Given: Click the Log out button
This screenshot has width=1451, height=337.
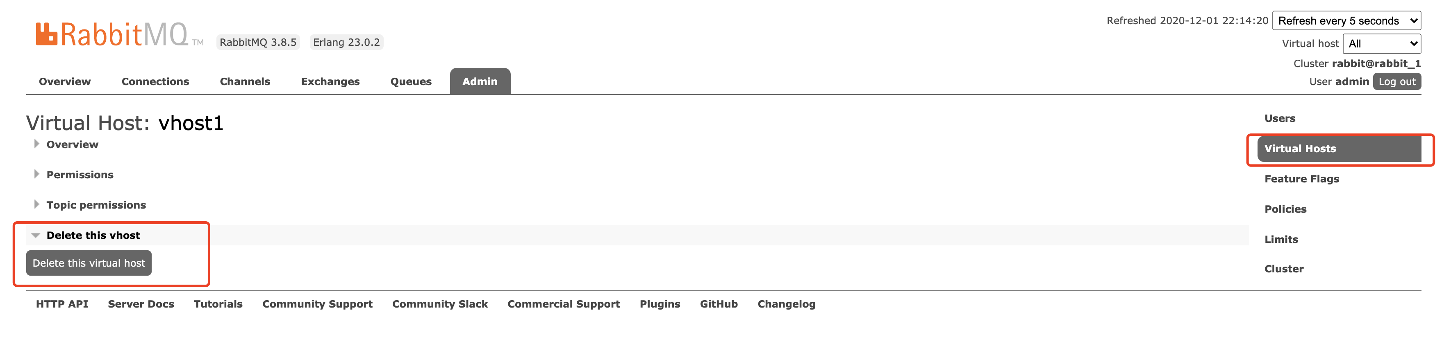Looking at the screenshot, I should coord(1397,81).
